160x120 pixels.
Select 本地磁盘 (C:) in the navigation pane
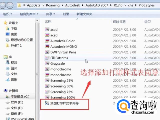pos(20,96)
